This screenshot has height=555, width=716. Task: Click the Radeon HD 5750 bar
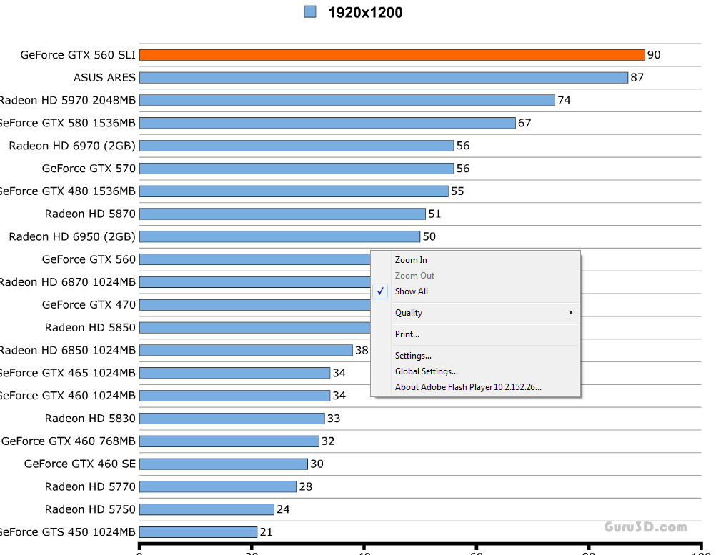(x=207, y=509)
